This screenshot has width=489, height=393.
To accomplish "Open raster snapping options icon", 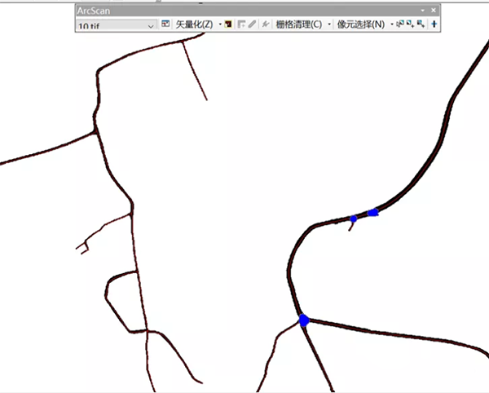I will point(165,24).
